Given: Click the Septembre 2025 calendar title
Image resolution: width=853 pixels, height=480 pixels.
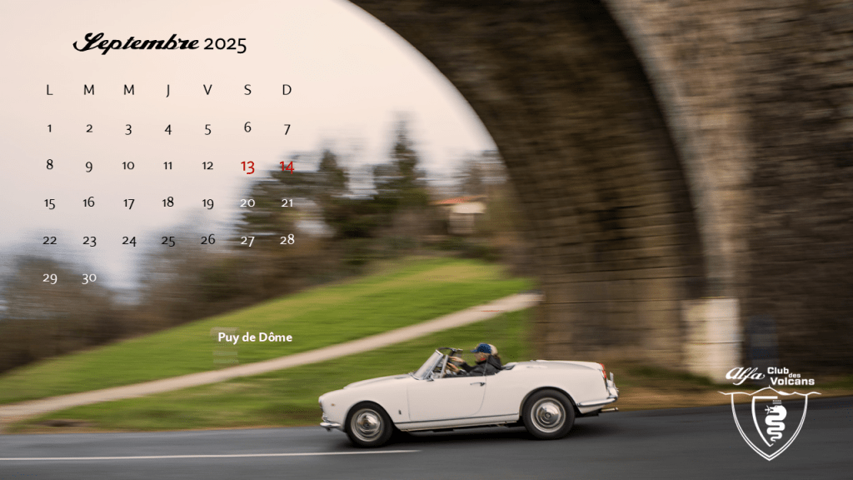Looking at the screenshot, I should (x=160, y=43).
